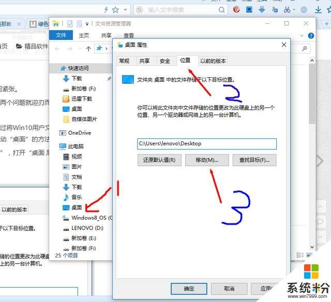Click the desktop path input field

pos(207,144)
